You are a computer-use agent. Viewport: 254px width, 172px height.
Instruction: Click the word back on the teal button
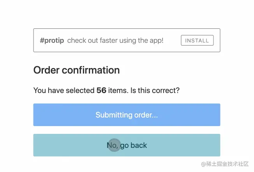(x=139, y=145)
